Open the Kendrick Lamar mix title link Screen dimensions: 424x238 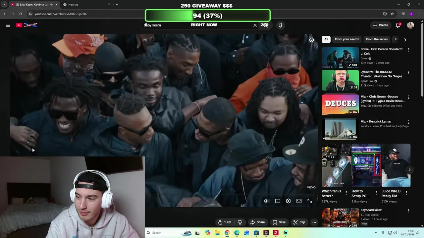point(376,122)
